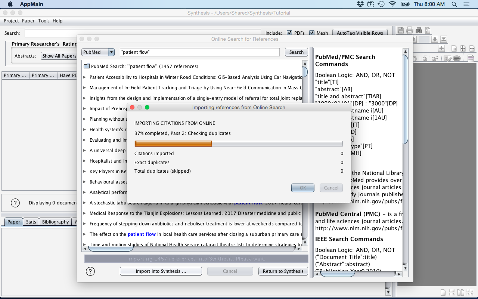
Task: Click help question mark in Online Search window
Action: (x=90, y=271)
